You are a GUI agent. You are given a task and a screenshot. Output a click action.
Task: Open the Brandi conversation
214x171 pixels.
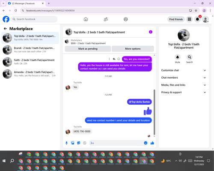(x=30, y=50)
